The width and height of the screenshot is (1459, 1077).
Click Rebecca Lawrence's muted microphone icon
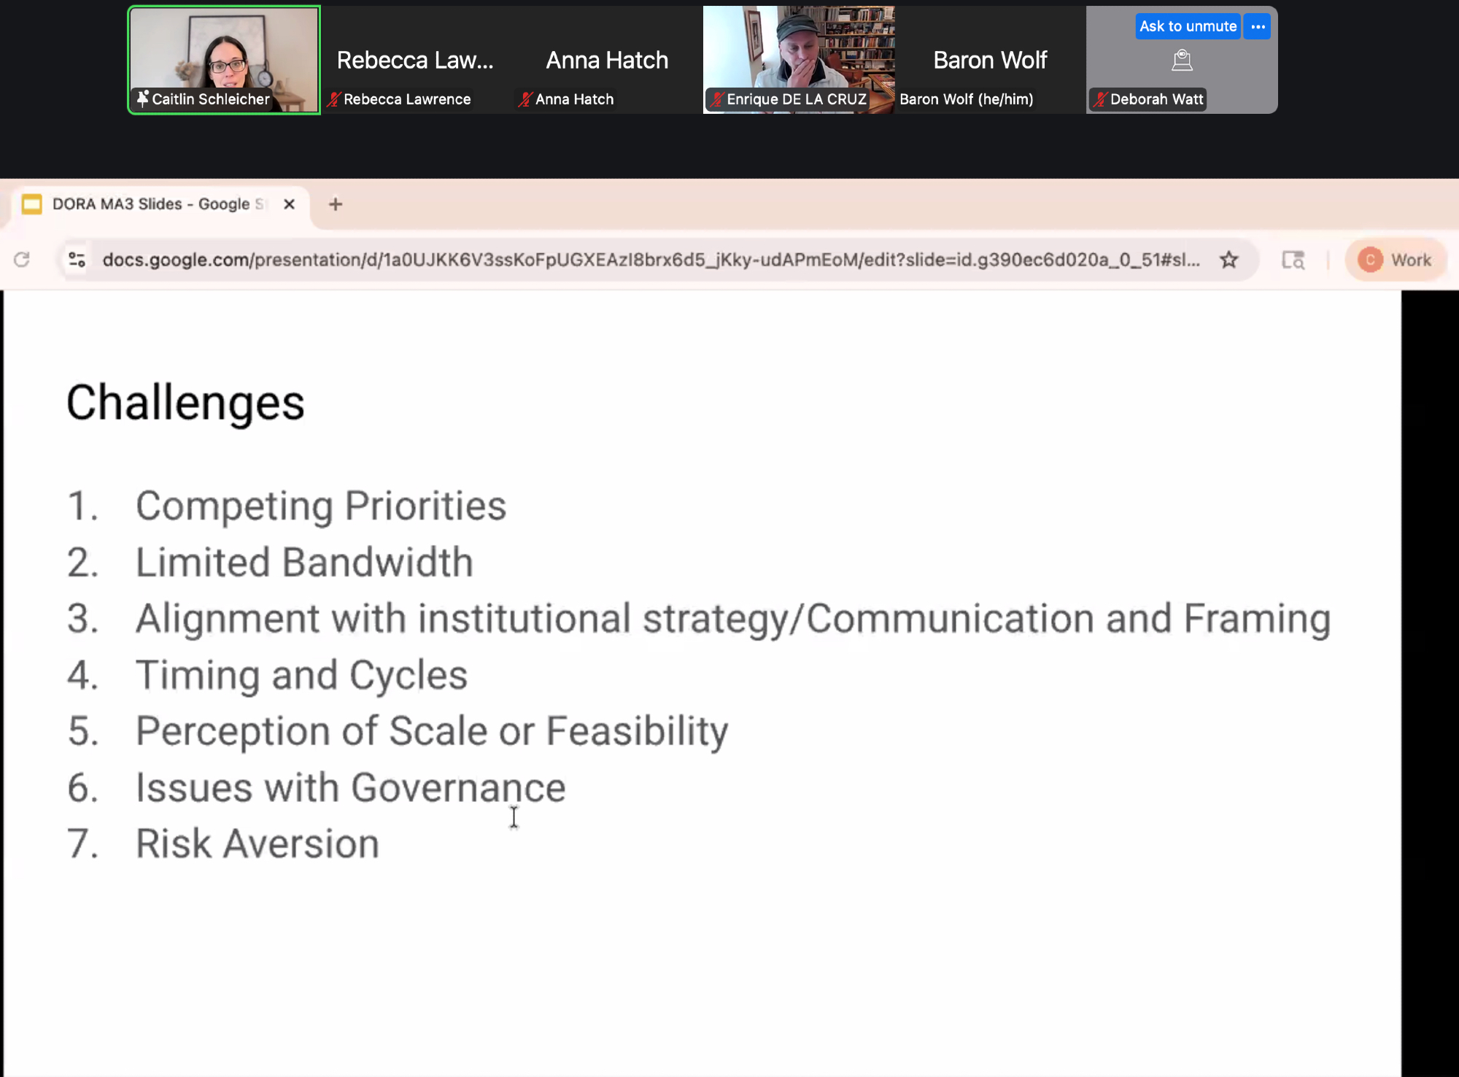(x=334, y=99)
